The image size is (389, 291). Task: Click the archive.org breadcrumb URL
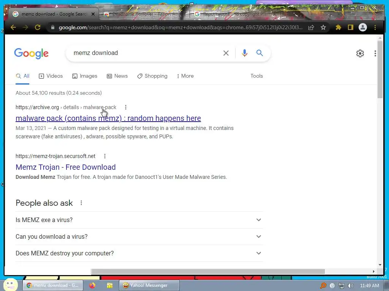click(66, 107)
